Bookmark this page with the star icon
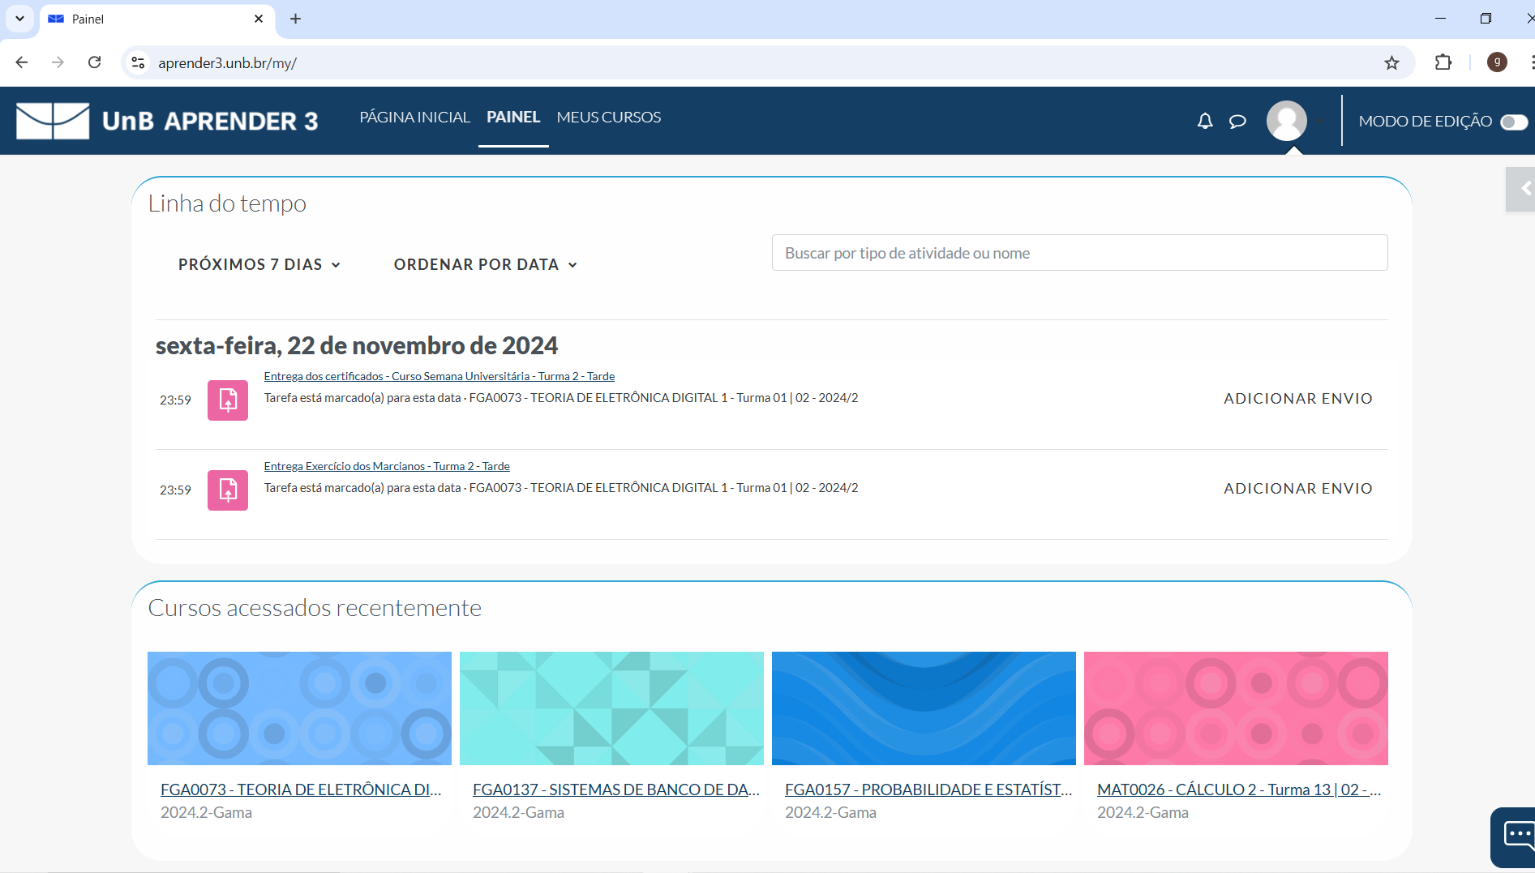This screenshot has height=873, width=1535. (1391, 62)
